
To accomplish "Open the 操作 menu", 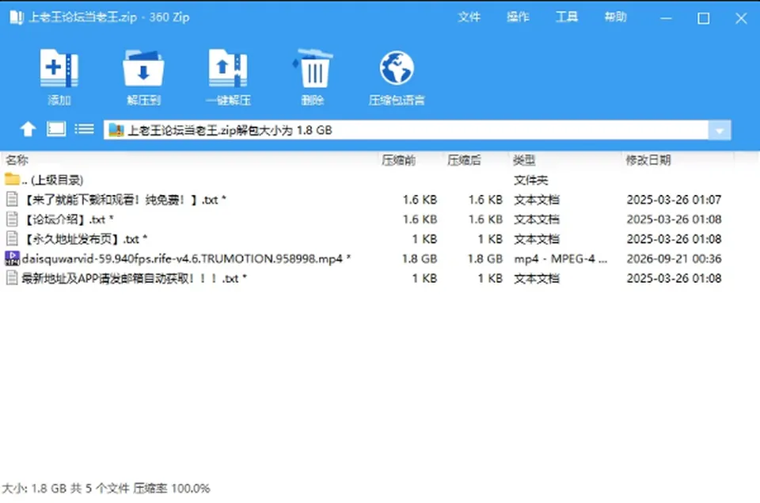I will [x=518, y=17].
